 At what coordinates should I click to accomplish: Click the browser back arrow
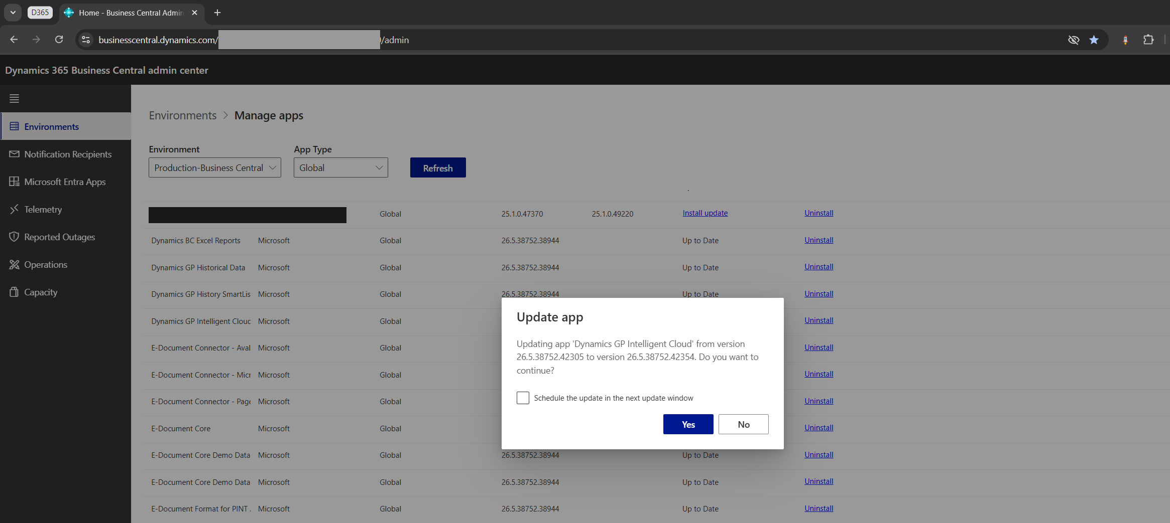click(x=14, y=40)
